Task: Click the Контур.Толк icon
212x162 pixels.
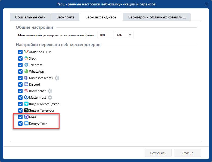Action: click(26, 124)
